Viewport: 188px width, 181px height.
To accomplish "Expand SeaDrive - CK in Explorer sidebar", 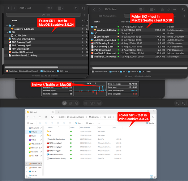I will point(27,164).
